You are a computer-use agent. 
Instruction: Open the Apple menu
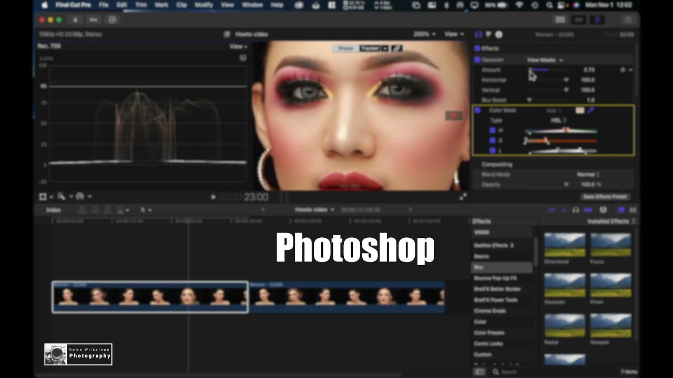pyautogui.click(x=44, y=5)
